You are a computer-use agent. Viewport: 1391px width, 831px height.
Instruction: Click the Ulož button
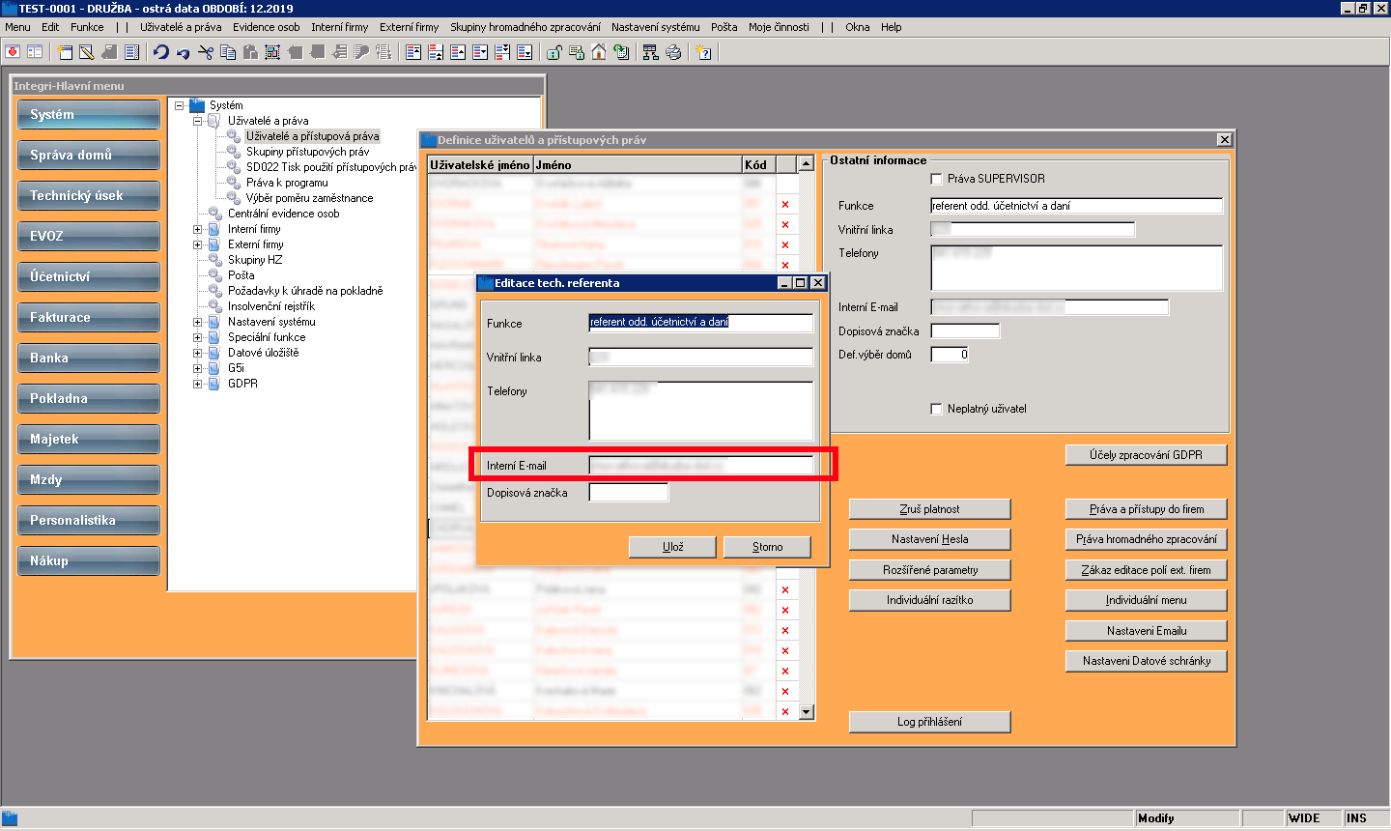click(x=672, y=547)
